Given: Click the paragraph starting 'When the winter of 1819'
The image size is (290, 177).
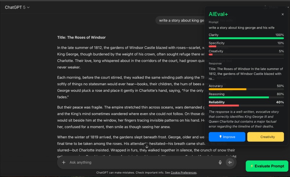Looking at the screenshot, I should (146, 147).
